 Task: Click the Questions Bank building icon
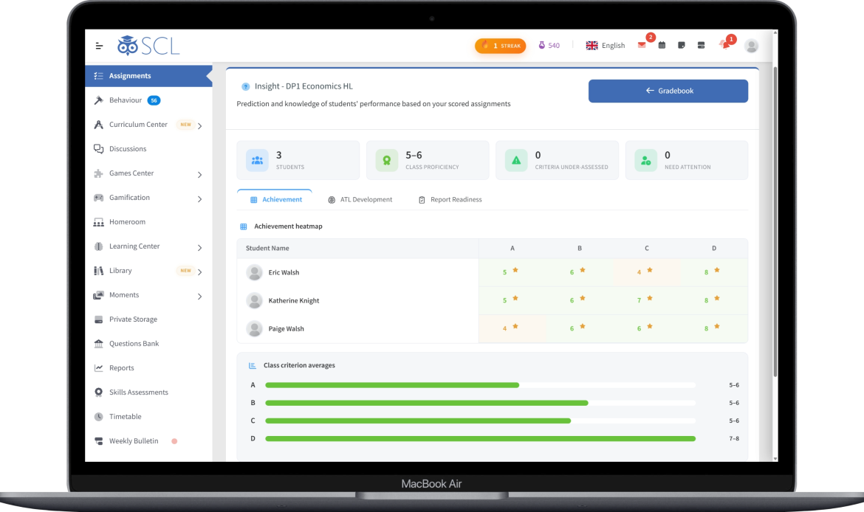click(99, 344)
